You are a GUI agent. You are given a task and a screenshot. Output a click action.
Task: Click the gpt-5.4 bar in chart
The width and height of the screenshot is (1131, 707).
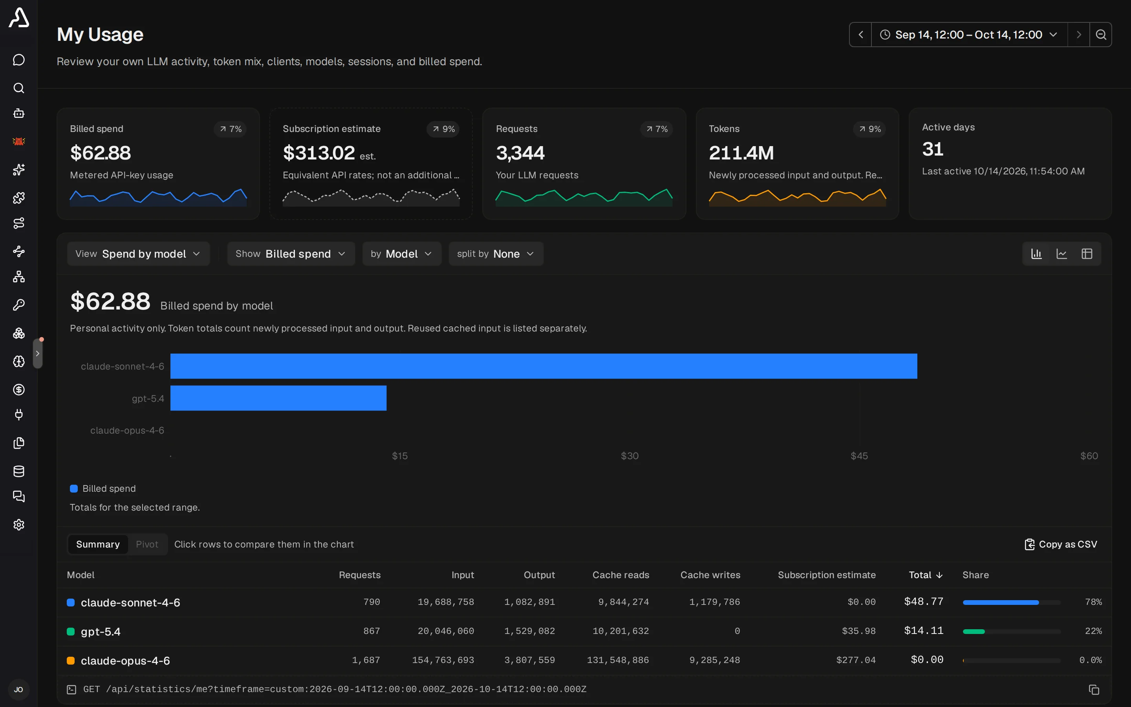[278, 398]
